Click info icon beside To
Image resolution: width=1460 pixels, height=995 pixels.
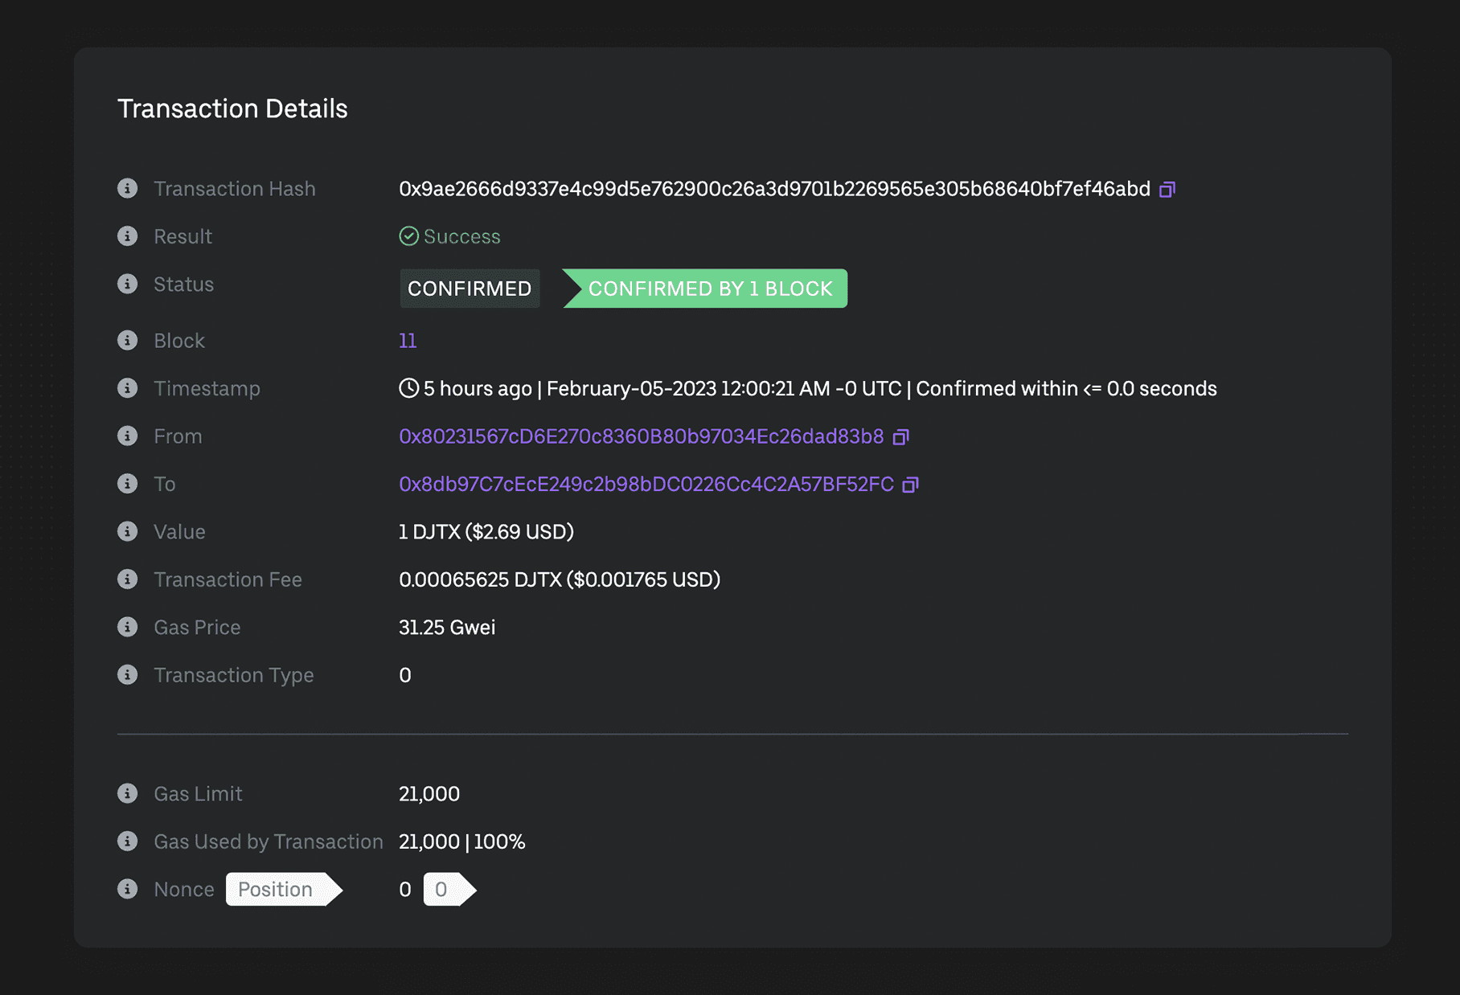click(127, 483)
